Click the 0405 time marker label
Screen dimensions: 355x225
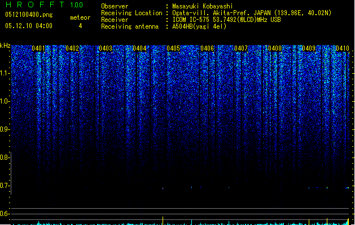pos(173,48)
